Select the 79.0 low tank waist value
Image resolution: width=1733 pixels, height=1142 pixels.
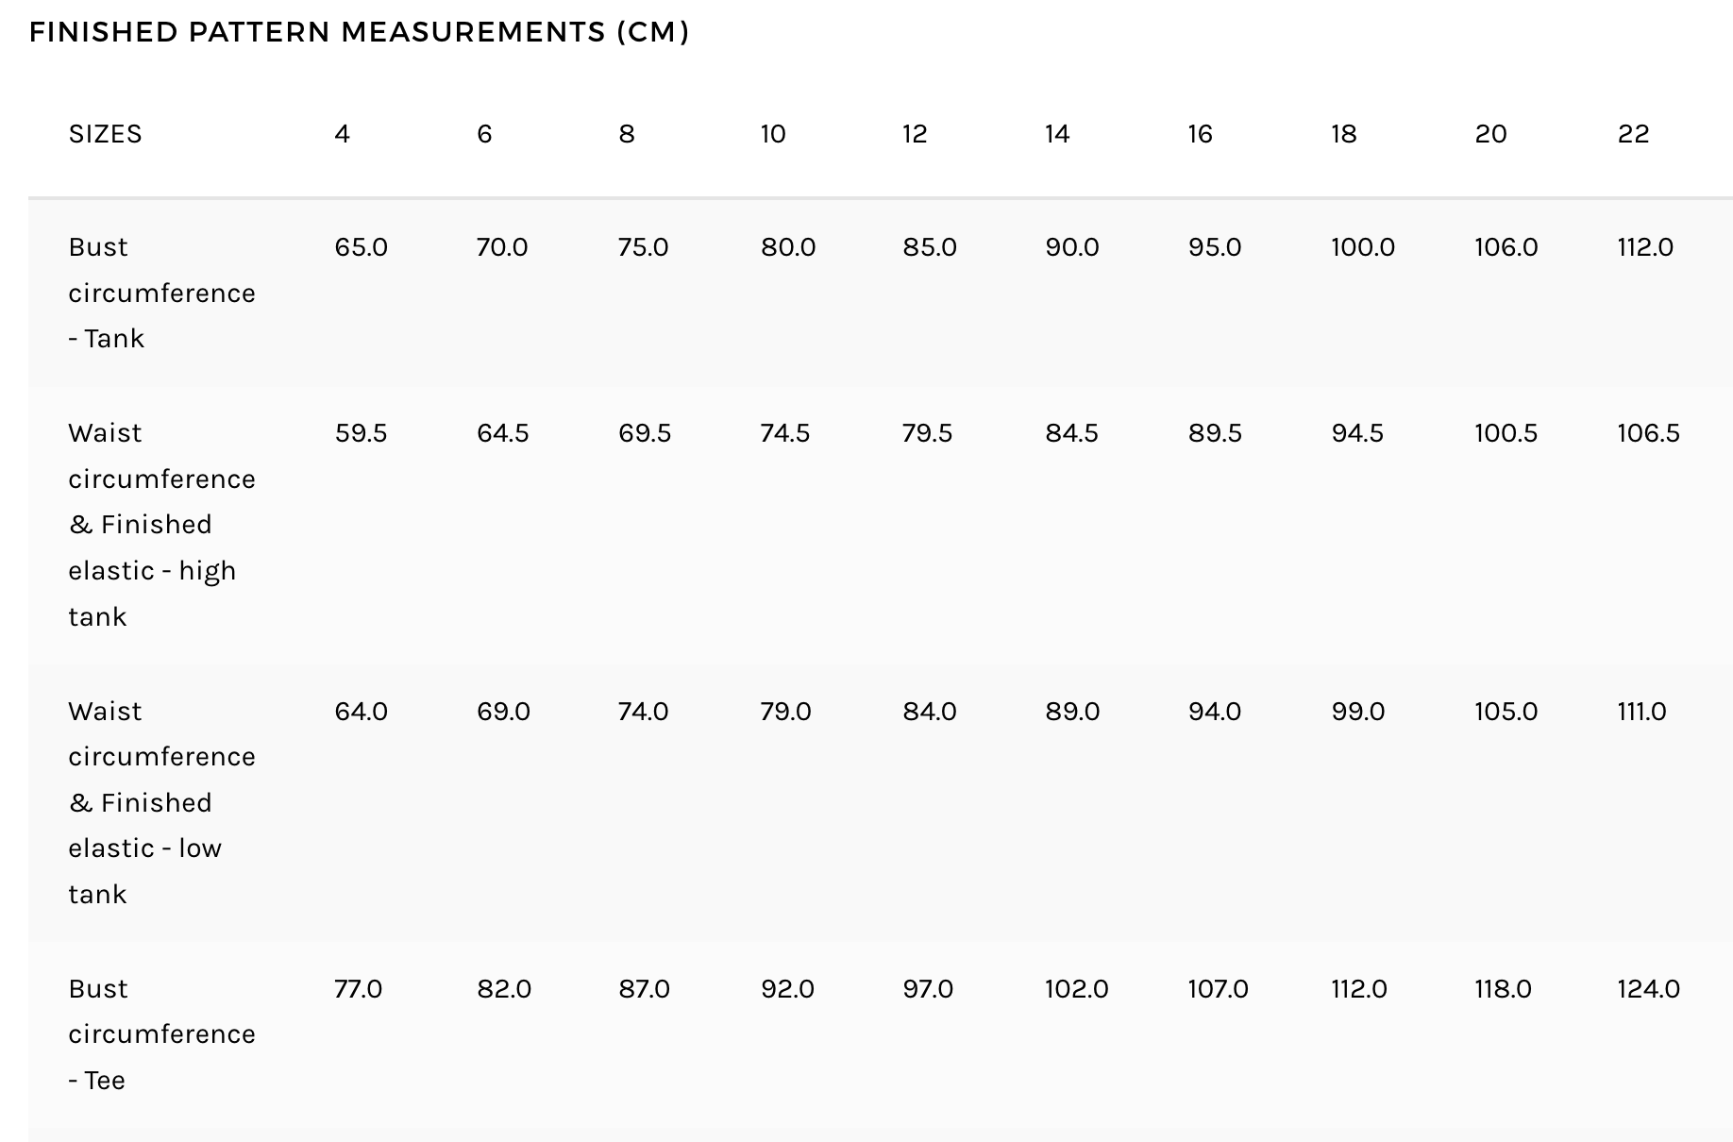tap(785, 712)
